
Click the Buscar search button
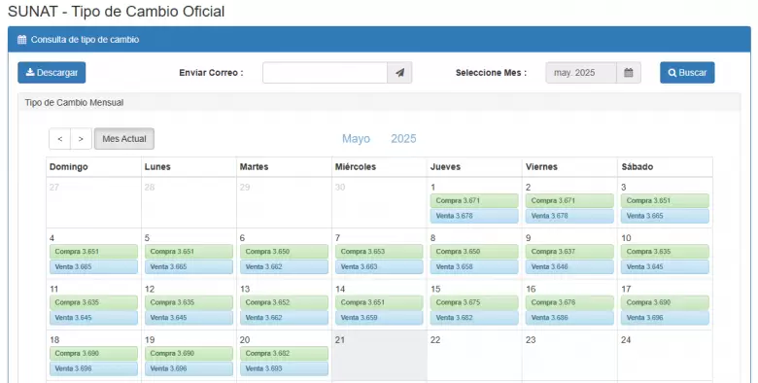click(x=687, y=73)
